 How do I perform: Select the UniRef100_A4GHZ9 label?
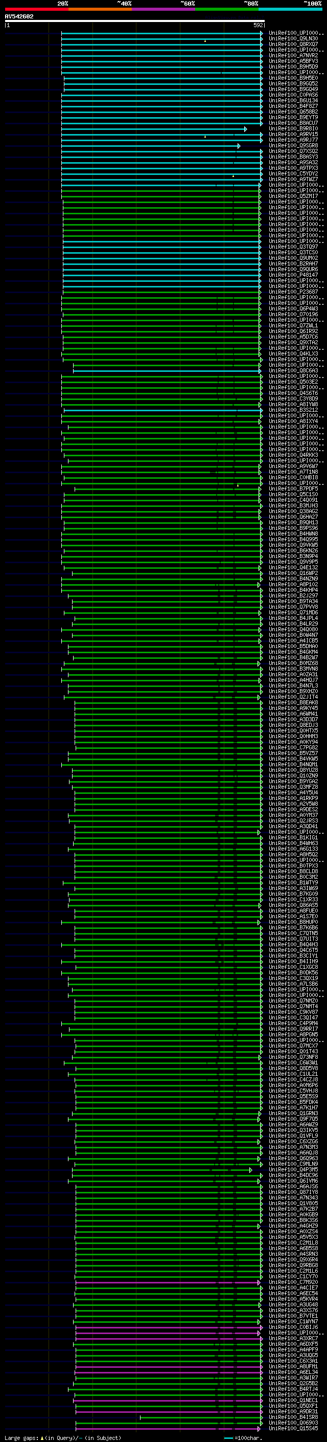293,1227
